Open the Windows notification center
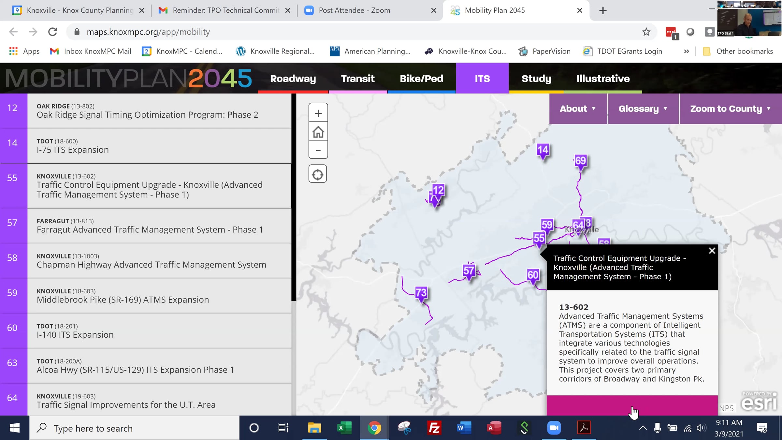This screenshot has height=440, width=782. pos(761,428)
